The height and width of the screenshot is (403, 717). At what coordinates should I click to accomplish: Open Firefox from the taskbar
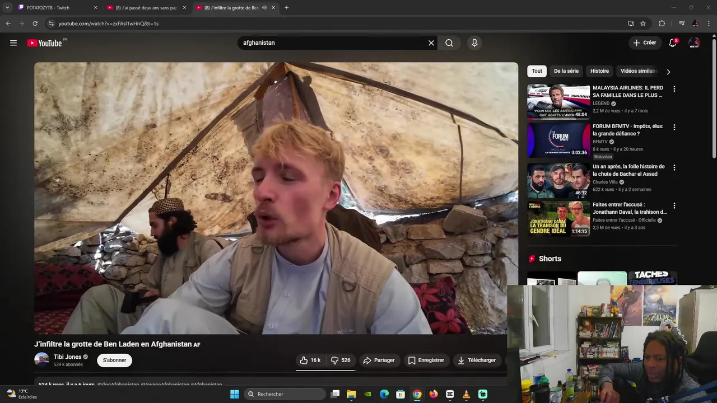433,394
